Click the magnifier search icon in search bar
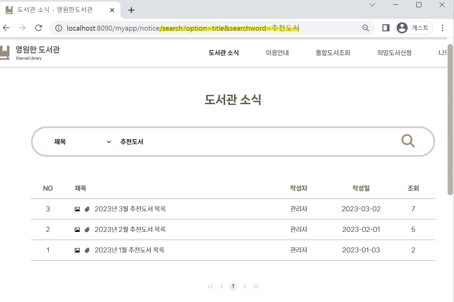This screenshot has height=302, width=454. (x=408, y=141)
